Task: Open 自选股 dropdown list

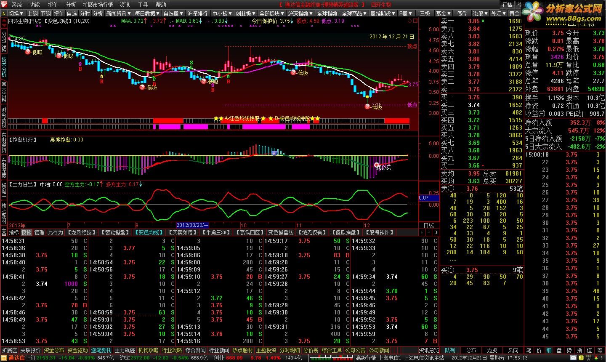Action: [173, 13]
